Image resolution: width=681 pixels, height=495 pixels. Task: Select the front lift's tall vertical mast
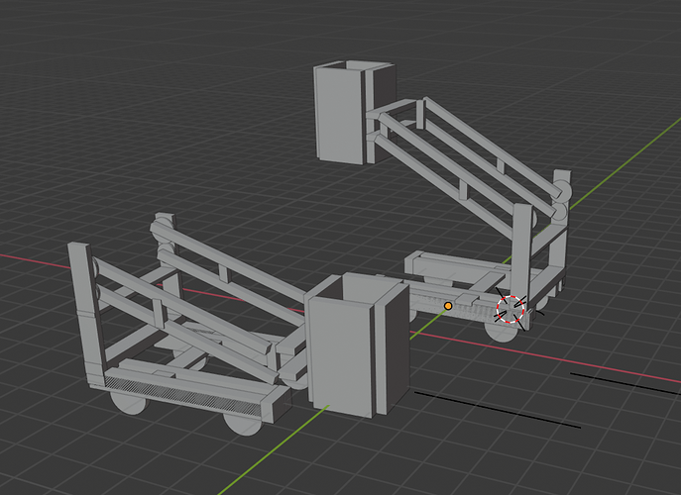[x=86, y=315]
